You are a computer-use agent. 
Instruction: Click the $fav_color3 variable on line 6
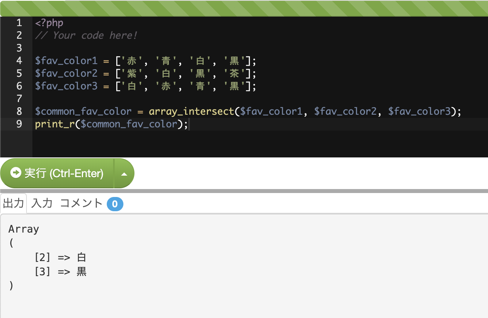tap(66, 86)
